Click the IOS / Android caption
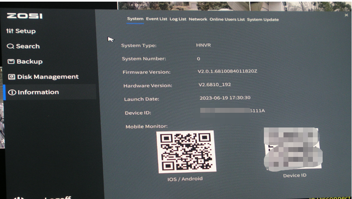 click(x=185, y=179)
